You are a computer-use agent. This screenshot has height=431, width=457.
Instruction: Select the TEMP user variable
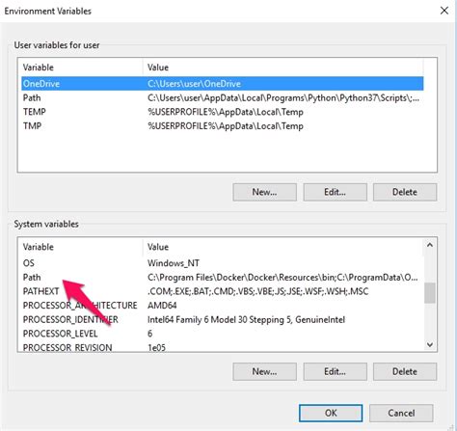(x=223, y=112)
